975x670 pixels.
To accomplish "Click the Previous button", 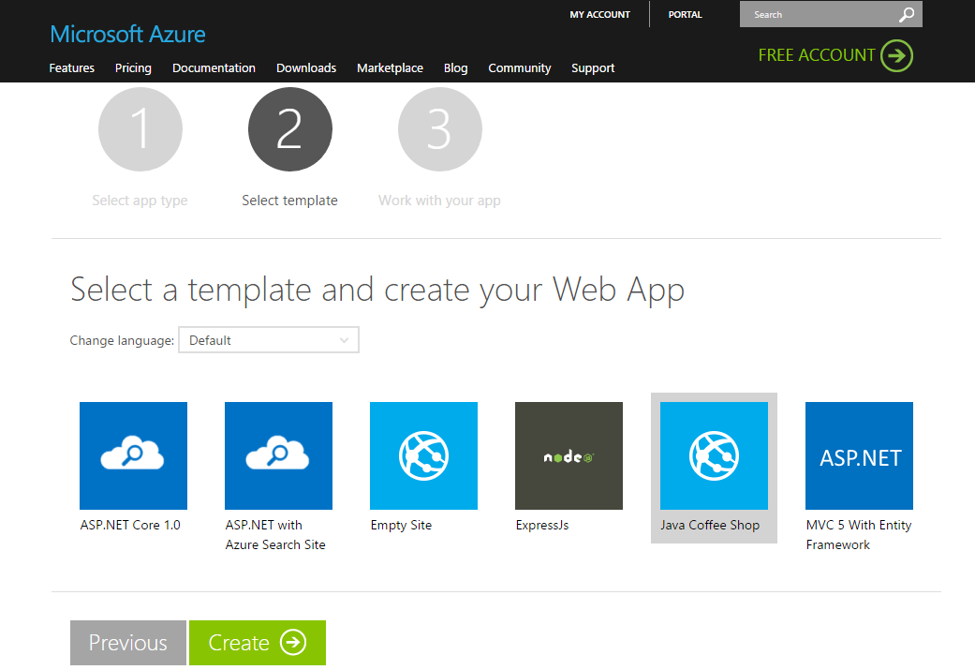I will pyautogui.click(x=128, y=643).
